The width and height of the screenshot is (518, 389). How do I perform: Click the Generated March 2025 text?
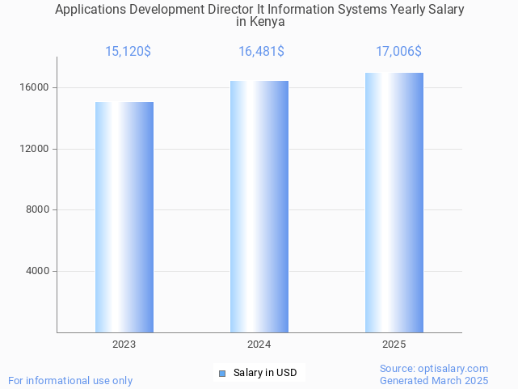434,380
